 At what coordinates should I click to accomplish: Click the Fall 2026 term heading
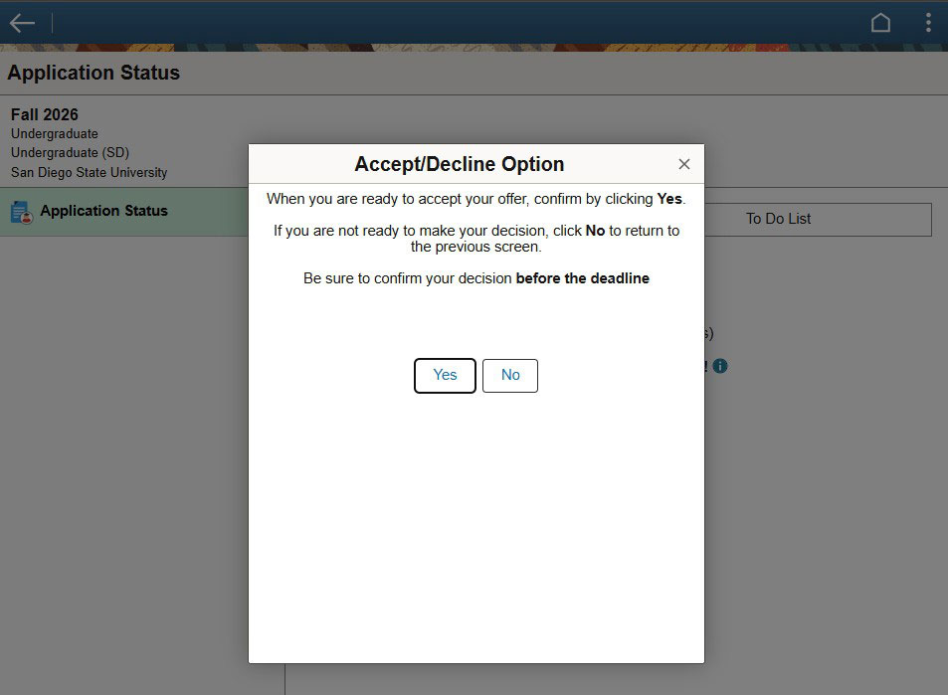[45, 114]
